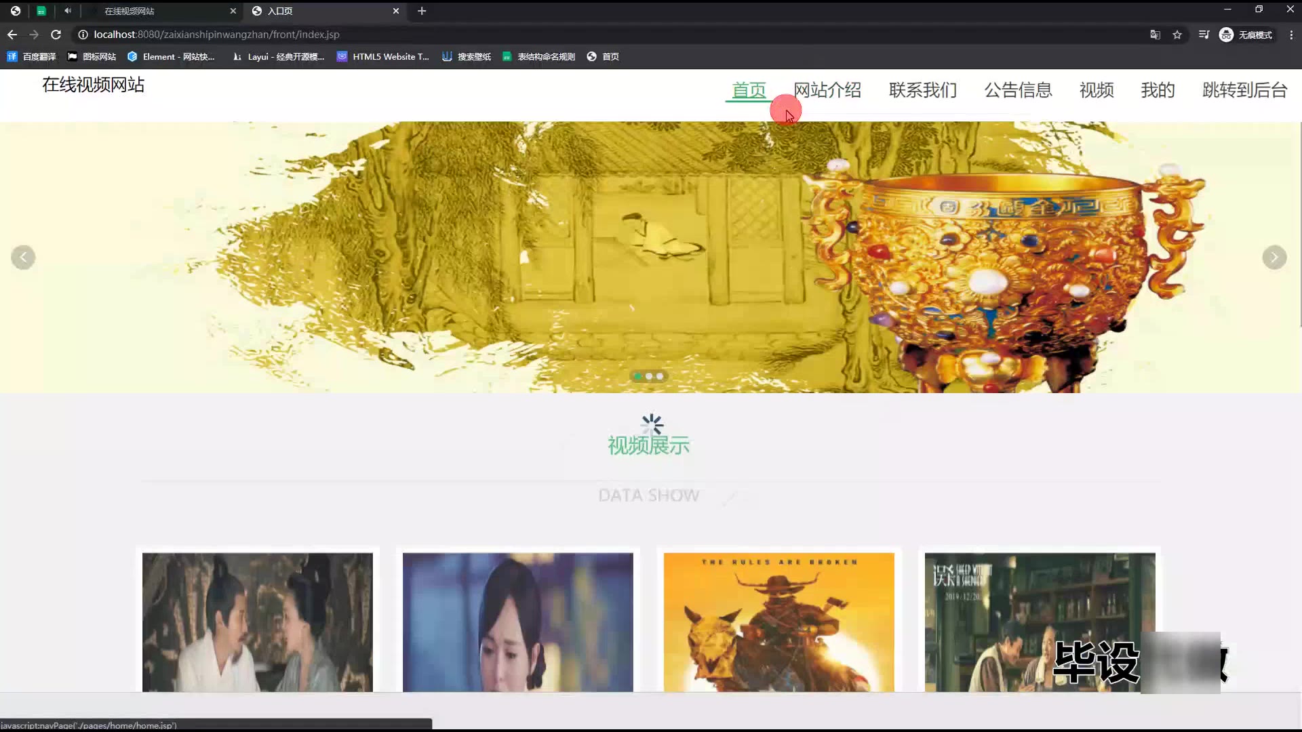Click the carousel banner image
Screen dimensions: 1302x732
coord(651,258)
